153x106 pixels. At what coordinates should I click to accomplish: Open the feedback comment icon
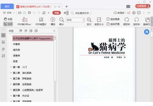click(139, 13)
